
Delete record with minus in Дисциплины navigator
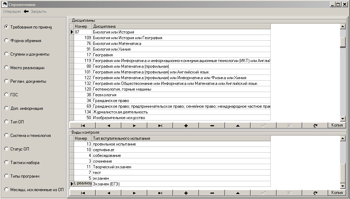click(x=212, y=125)
